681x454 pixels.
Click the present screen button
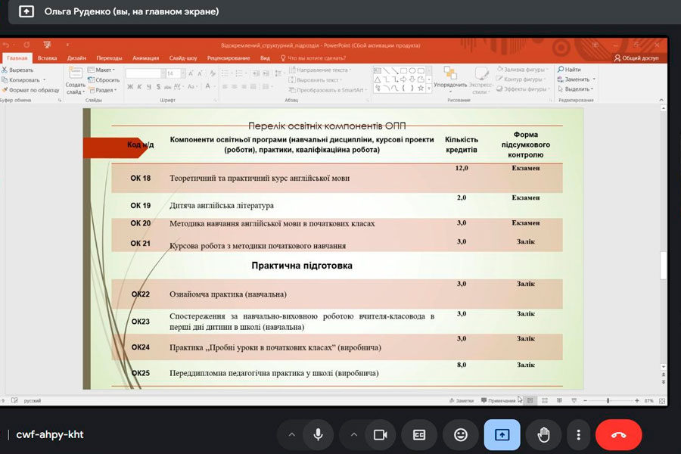click(x=502, y=434)
